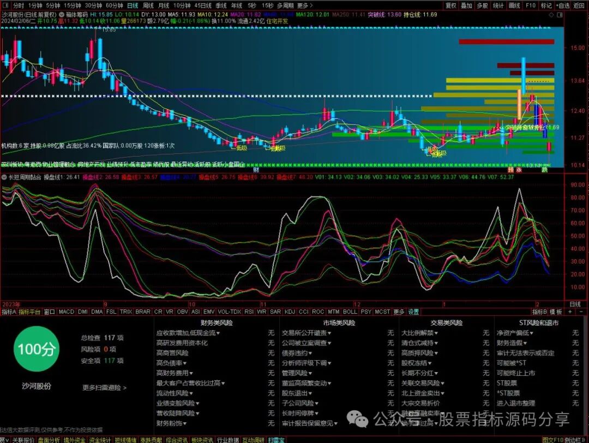Open the 资金统计 bottom tab
This screenshot has height=443, width=589.
[100, 440]
